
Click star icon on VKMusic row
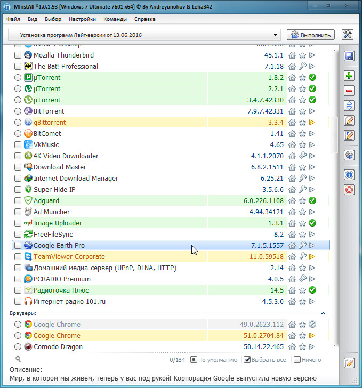pos(302,145)
